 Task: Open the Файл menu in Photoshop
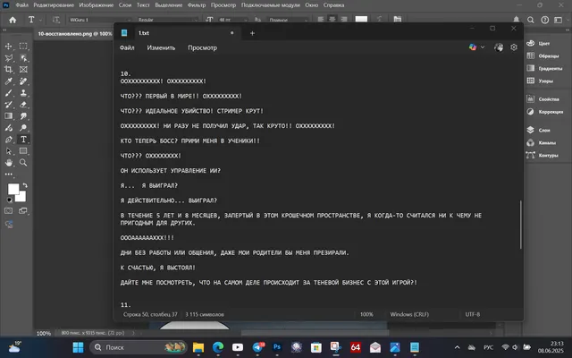[21, 5]
